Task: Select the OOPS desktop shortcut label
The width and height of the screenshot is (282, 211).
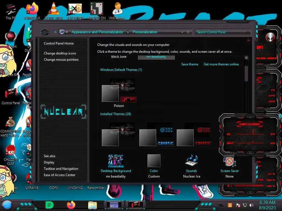Action: click(x=54, y=188)
